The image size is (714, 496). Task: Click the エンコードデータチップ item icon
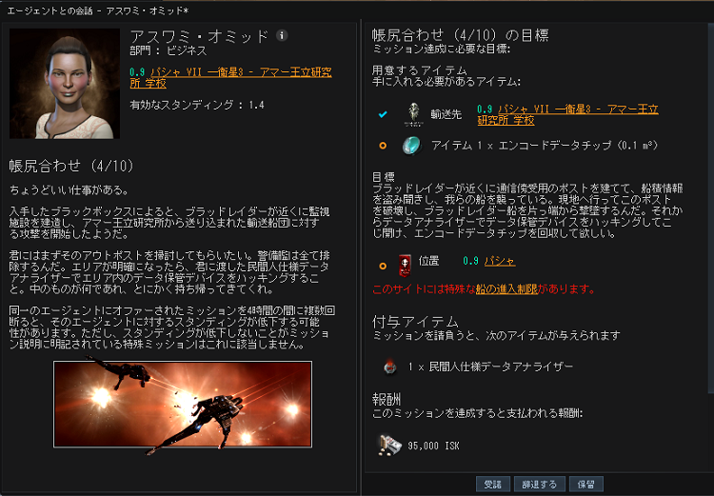411,146
